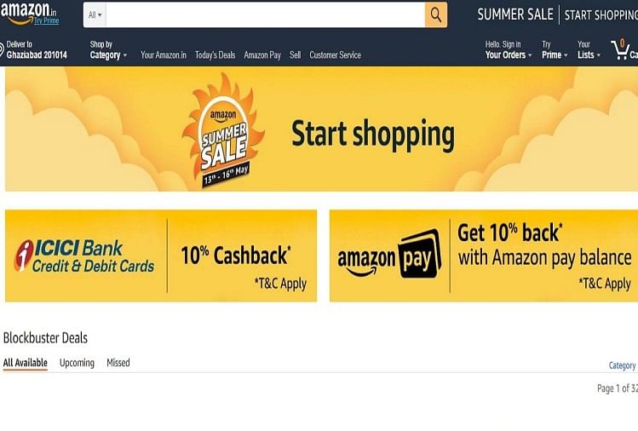This screenshot has width=638, height=431.
Task: Open the Shop by Category dropdown
Action: (x=108, y=50)
